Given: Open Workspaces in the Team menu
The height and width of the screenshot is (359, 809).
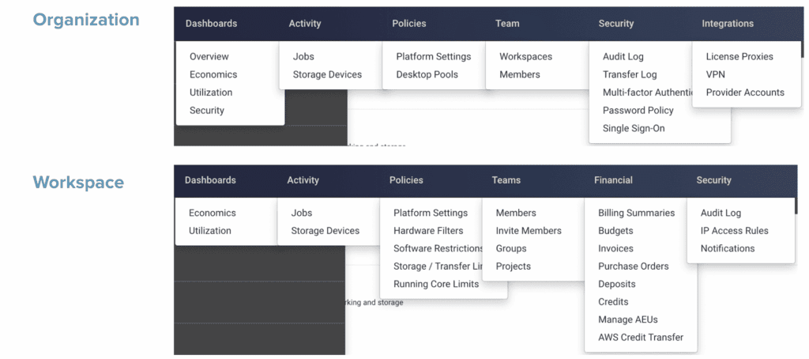Looking at the screenshot, I should point(525,57).
